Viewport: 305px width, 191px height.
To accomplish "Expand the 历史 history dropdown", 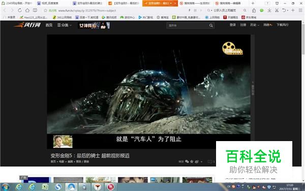I will (x=255, y=25).
